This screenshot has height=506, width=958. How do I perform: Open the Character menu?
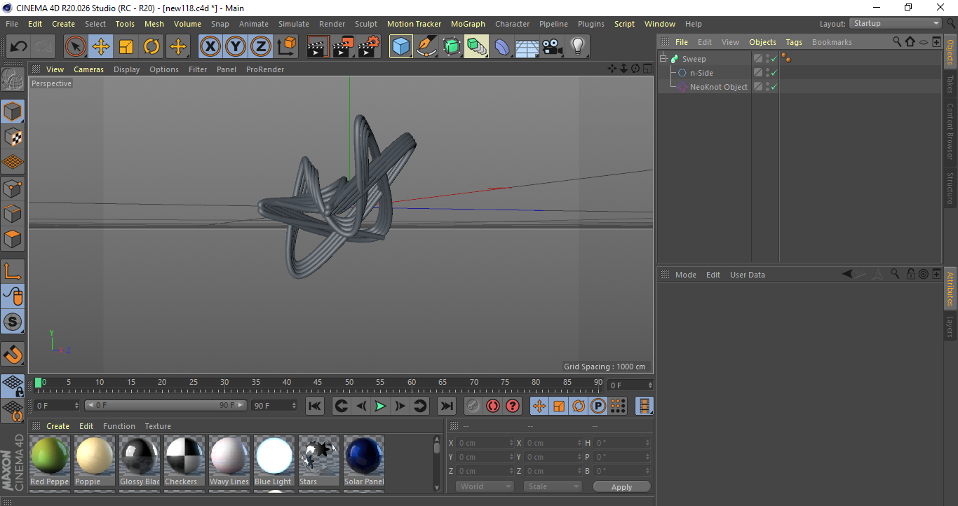pos(512,24)
